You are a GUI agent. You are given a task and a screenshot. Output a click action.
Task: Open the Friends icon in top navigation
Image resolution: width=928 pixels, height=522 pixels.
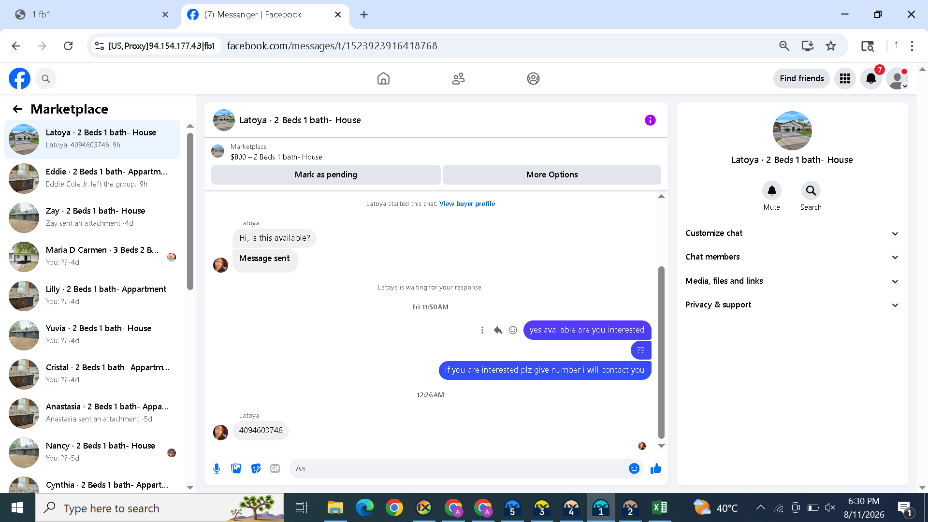click(x=458, y=78)
